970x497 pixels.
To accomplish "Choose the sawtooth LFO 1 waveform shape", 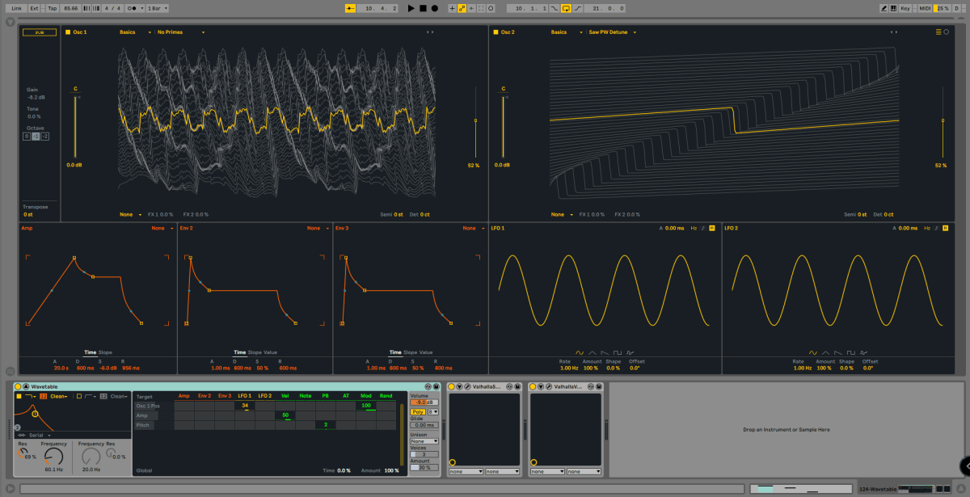I will [605, 353].
